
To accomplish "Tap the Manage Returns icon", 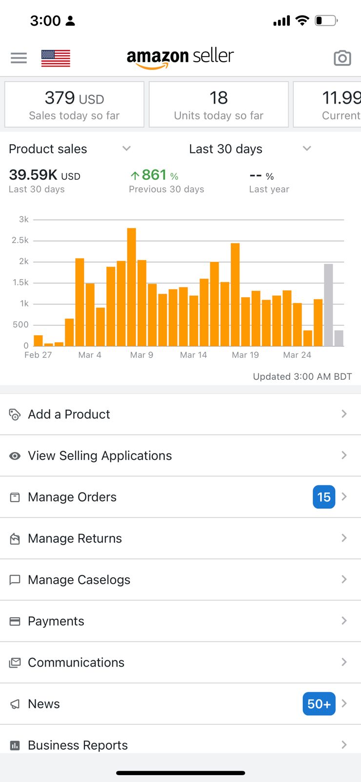I will click(x=15, y=539).
